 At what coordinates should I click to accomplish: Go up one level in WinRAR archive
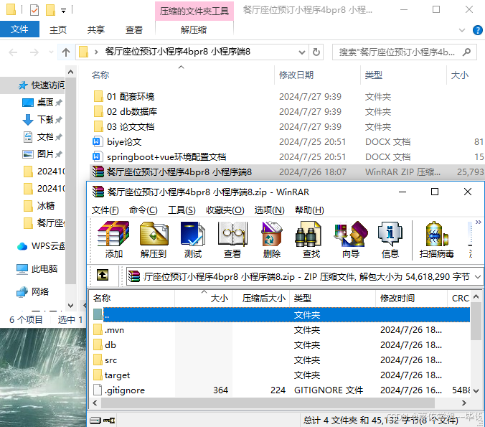(x=103, y=275)
